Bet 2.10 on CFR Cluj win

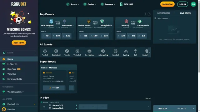(x=122, y=36)
